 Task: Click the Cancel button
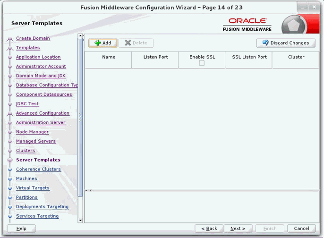point(301,229)
